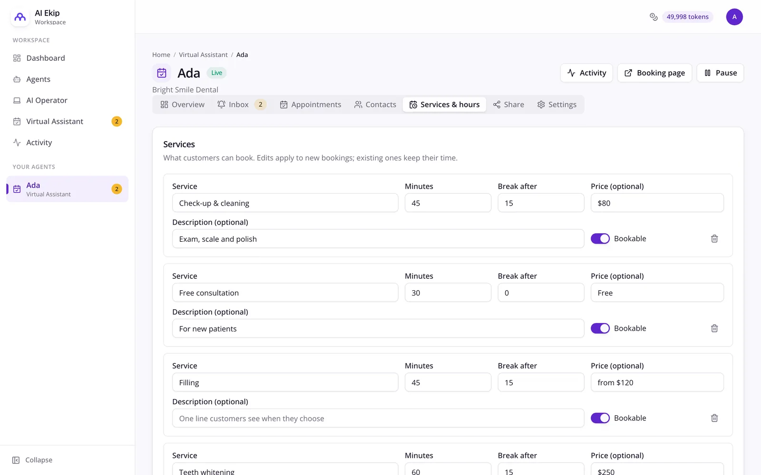
Task: Click the tokens coin icon in header
Action: (654, 17)
